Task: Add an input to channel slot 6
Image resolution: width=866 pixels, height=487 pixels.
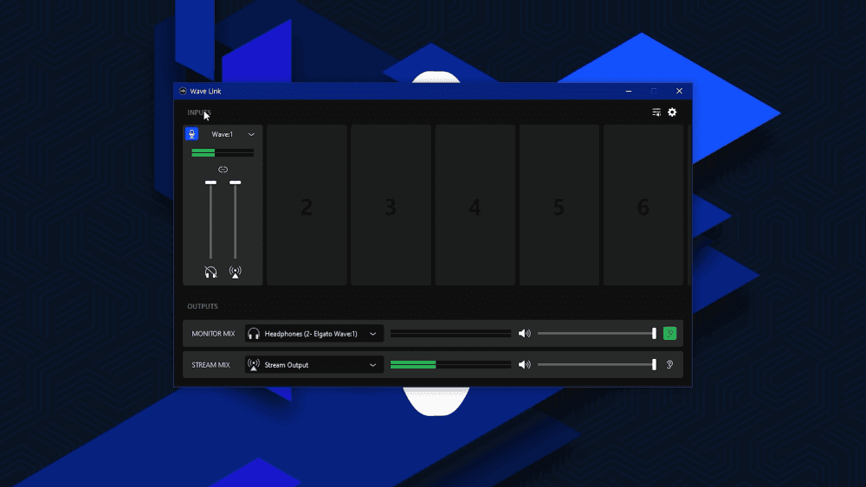Action: (643, 205)
